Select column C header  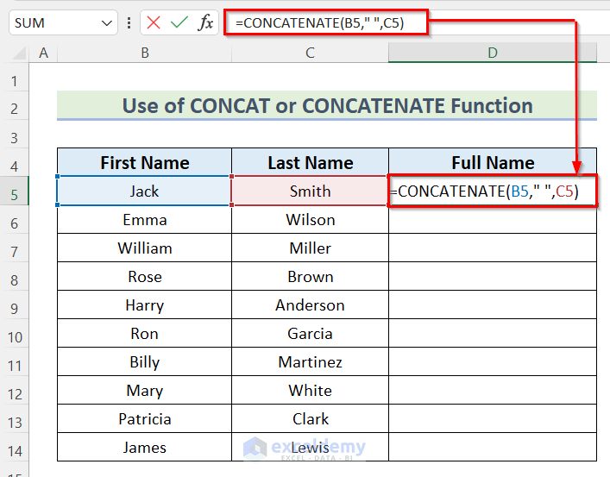pyautogui.click(x=310, y=53)
